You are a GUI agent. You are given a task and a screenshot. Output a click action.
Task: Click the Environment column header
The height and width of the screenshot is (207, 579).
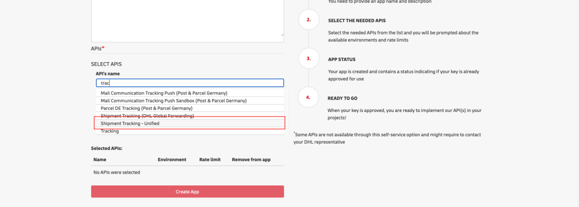[172, 159]
